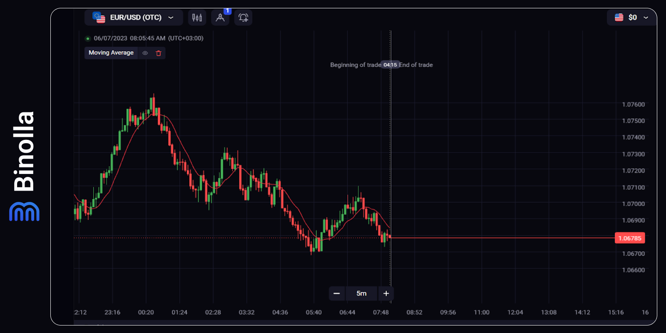Click the 1.06600 price axis label

[633, 270]
